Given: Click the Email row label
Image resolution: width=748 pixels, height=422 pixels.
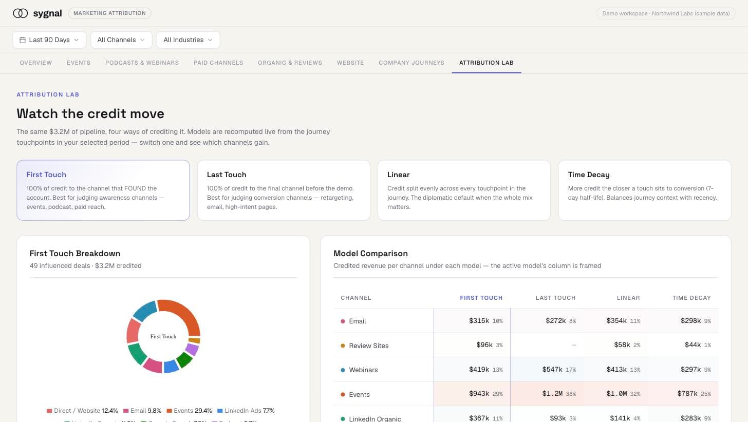Looking at the screenshot, I should click(358, 321).
